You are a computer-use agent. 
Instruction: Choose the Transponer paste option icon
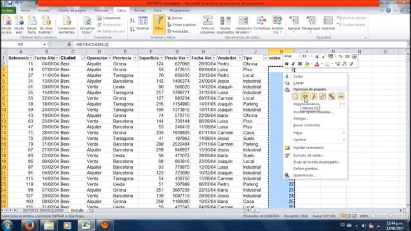click(322, 96)
